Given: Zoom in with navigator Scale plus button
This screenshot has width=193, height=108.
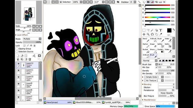Looking at the screenshot, I should tap(37, 26).
